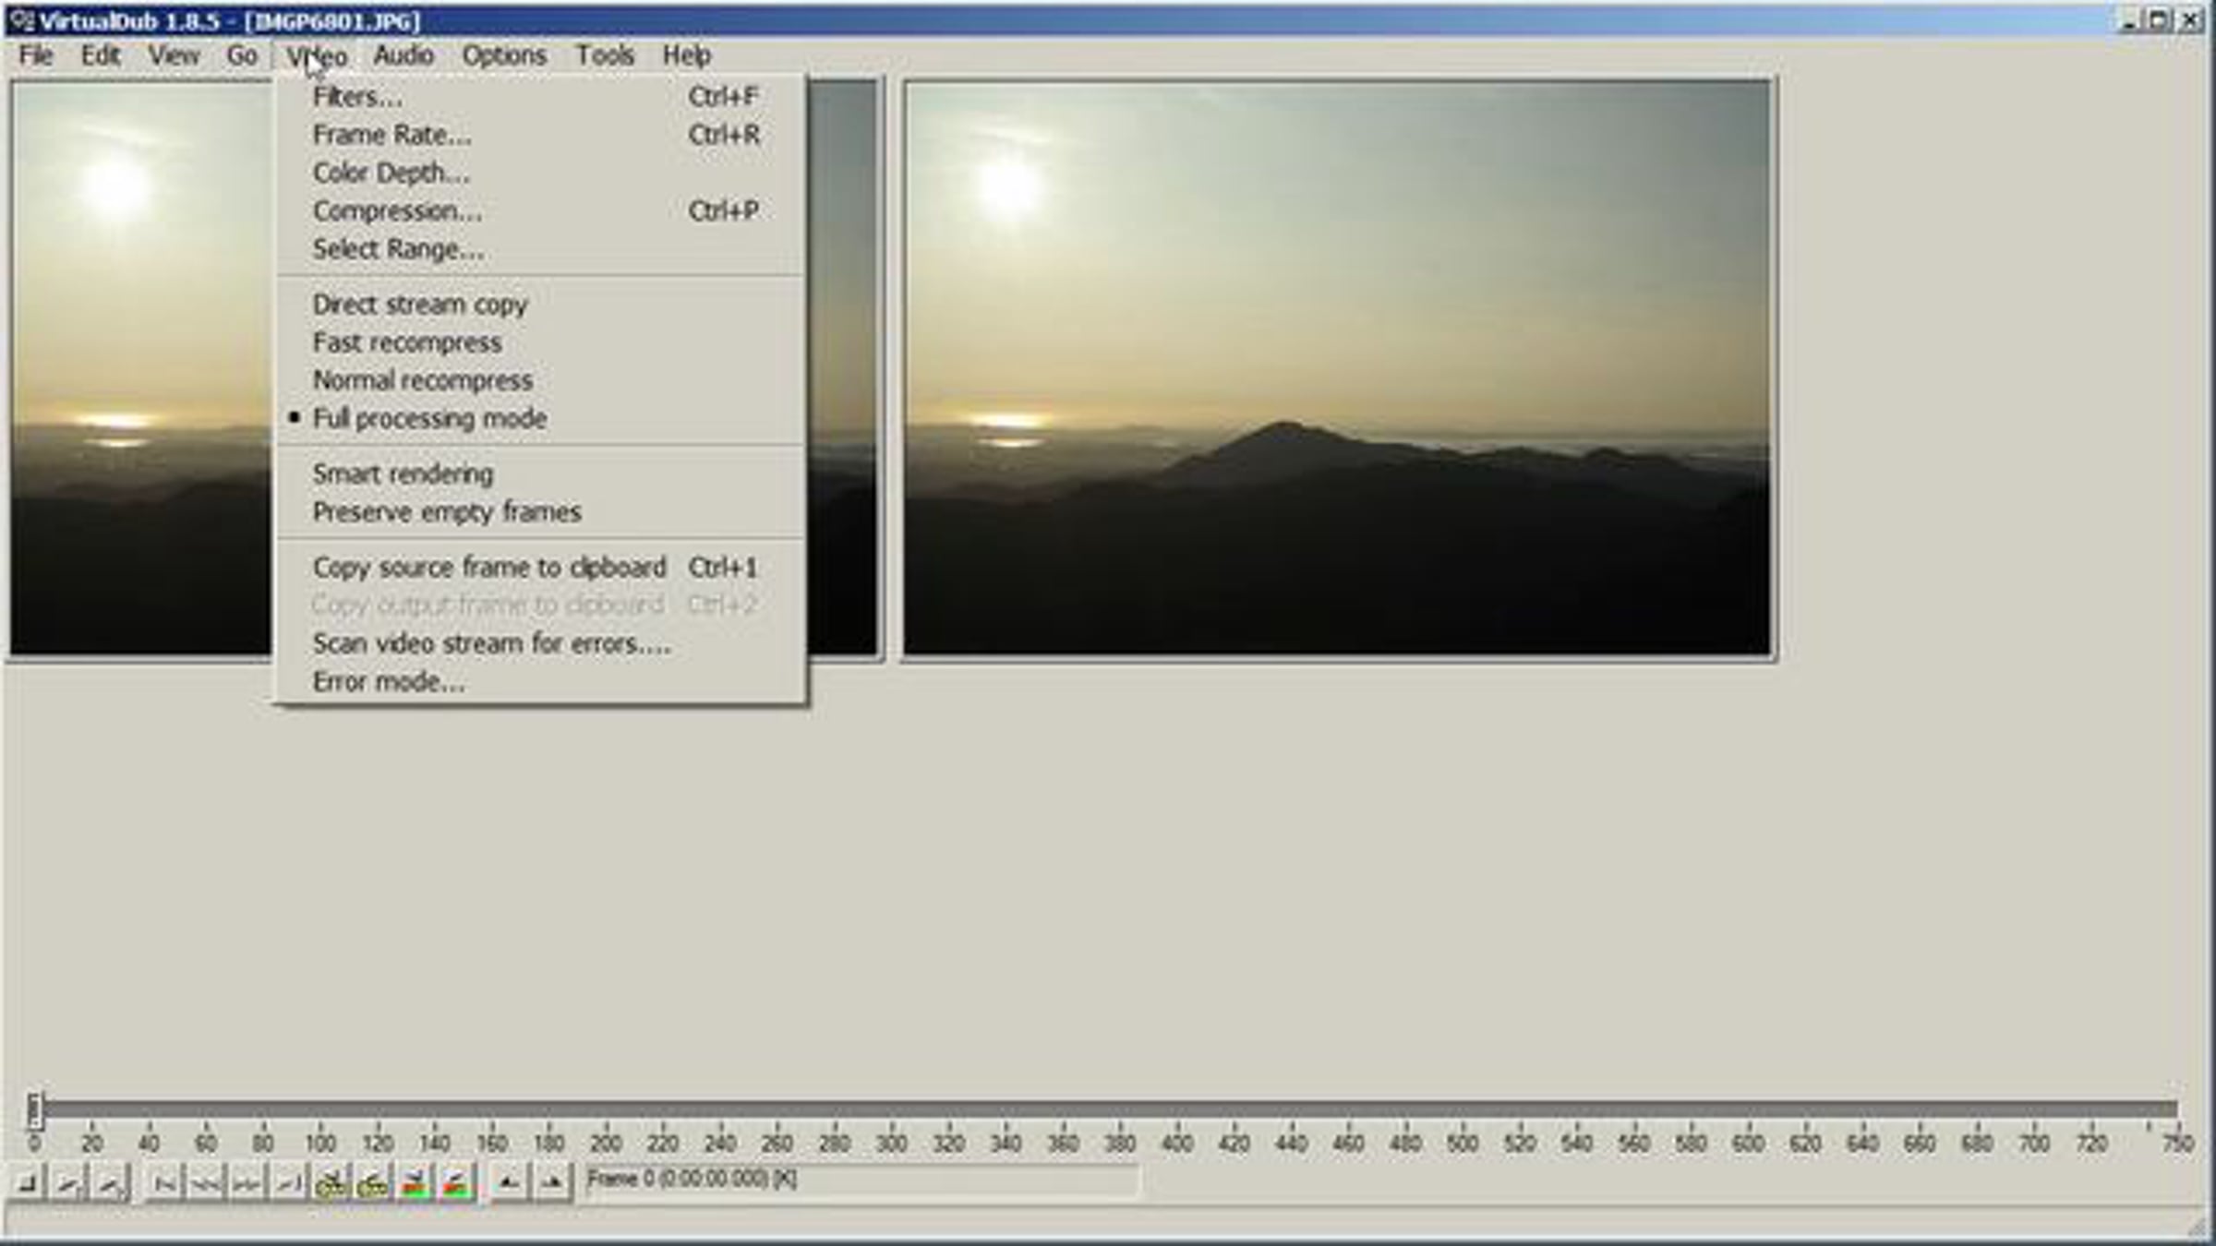Set the mark-in selection start

point(509,1182)
